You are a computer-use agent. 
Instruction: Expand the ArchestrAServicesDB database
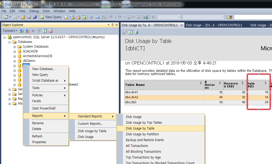15,56
